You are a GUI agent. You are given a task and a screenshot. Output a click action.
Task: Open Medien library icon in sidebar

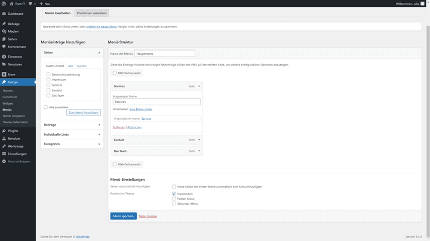coord(4,32)
